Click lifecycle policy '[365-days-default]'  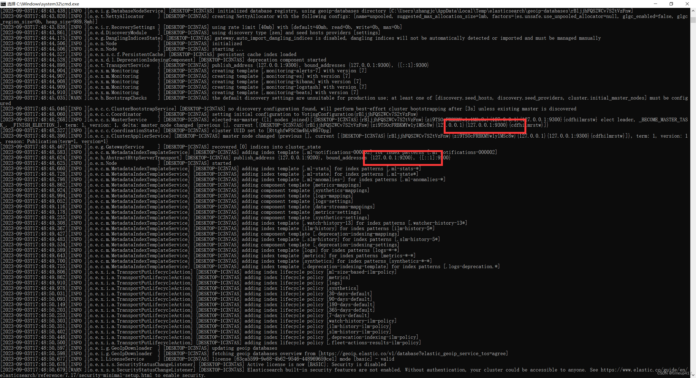click(x=351, y=310)
